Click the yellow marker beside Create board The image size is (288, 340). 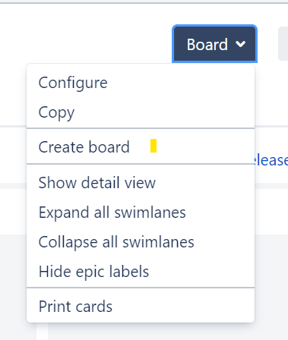pyautogui.click(x=153, y=146)
